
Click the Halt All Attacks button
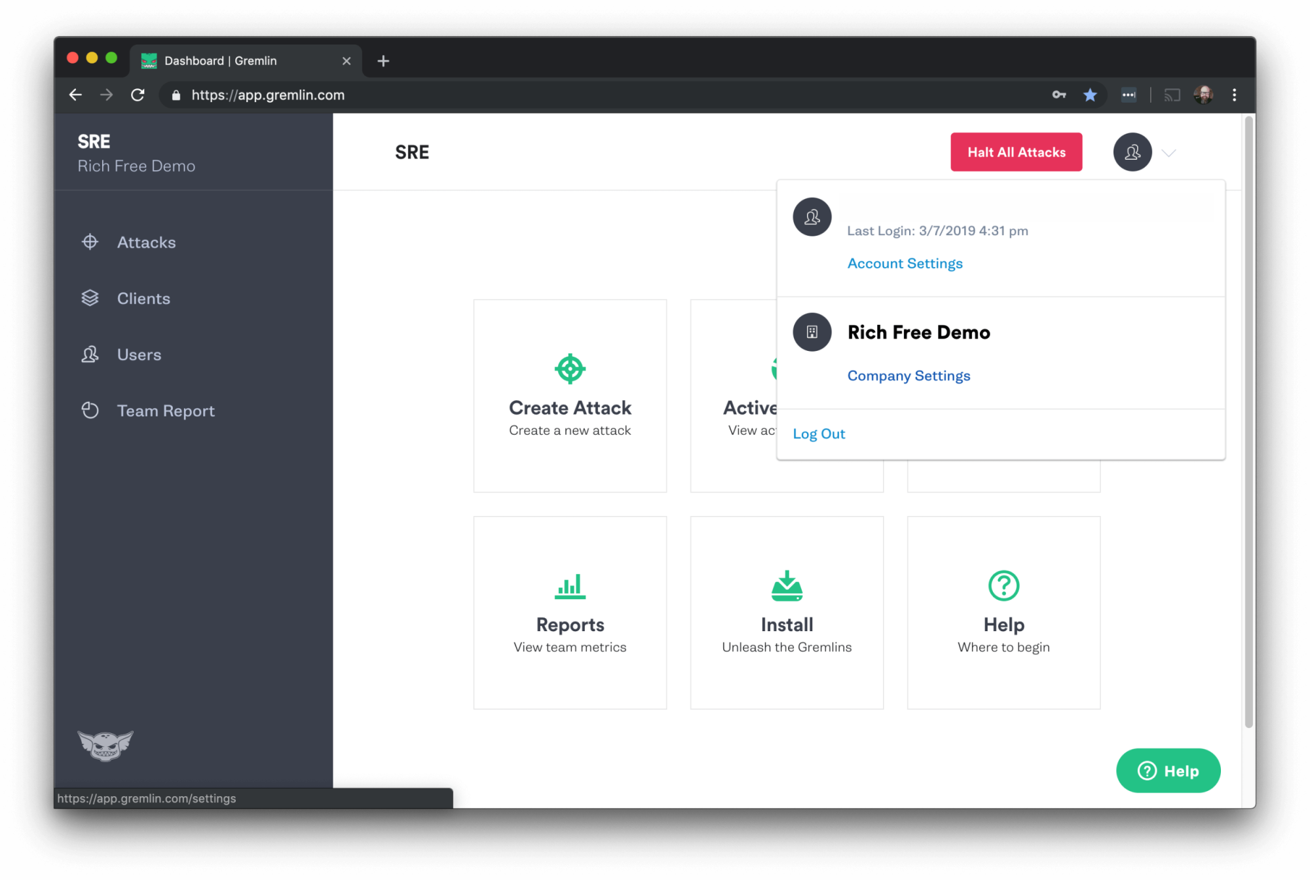[x=1017, y=151]
